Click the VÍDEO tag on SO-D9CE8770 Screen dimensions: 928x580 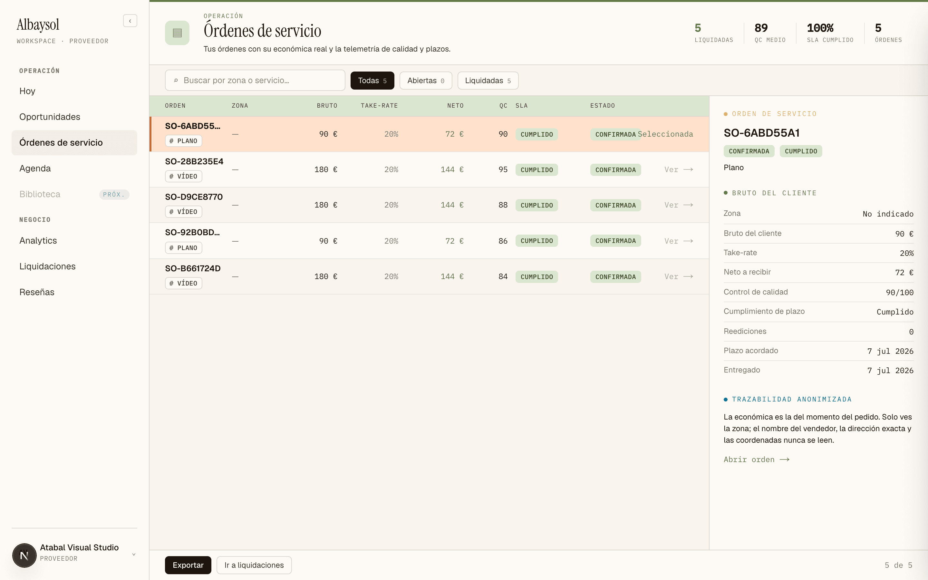pyautogui.click(x=183, y=212)
